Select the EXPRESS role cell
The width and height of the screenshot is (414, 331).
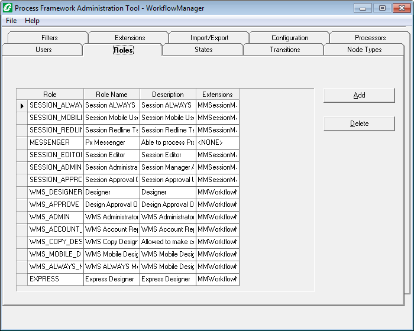[55, 279]
